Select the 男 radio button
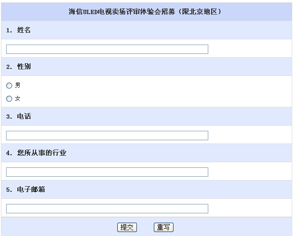This screenshot has width=296, height=241. [9, 86]
